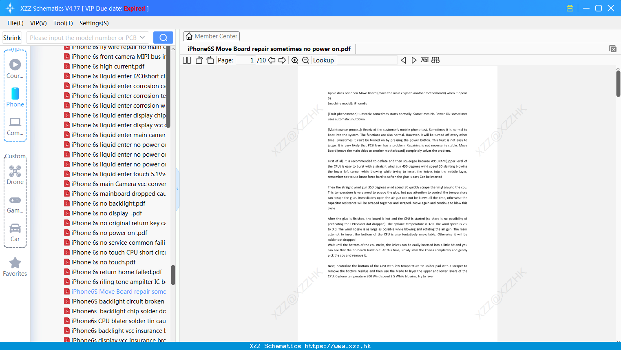Click the www.xzz.hk link in status bar
621x350 pixels.
click(338, 346)
